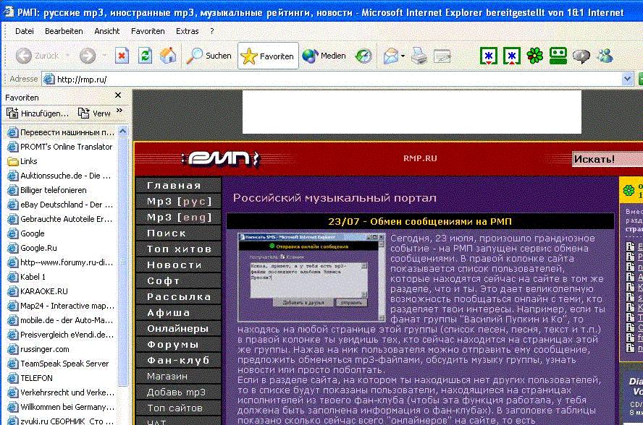This screenshot has height=425, width=643.
Task: Refresh the page with the reload icon
Action: [x=146, y=56]
